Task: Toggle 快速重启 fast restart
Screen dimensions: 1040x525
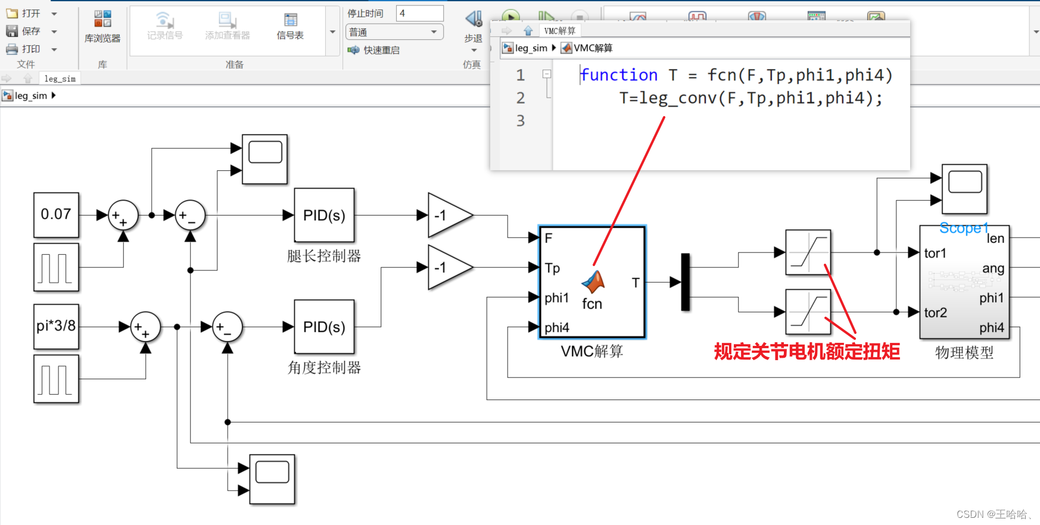Action: click(373, 50)
